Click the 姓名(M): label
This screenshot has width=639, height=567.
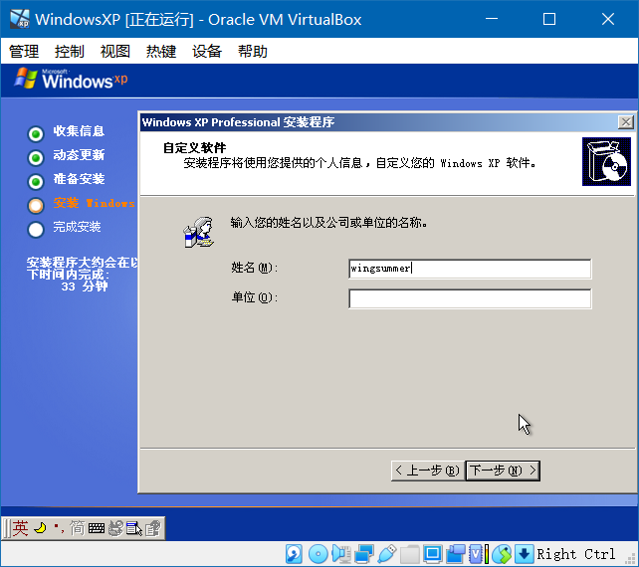tap(254, 268)
